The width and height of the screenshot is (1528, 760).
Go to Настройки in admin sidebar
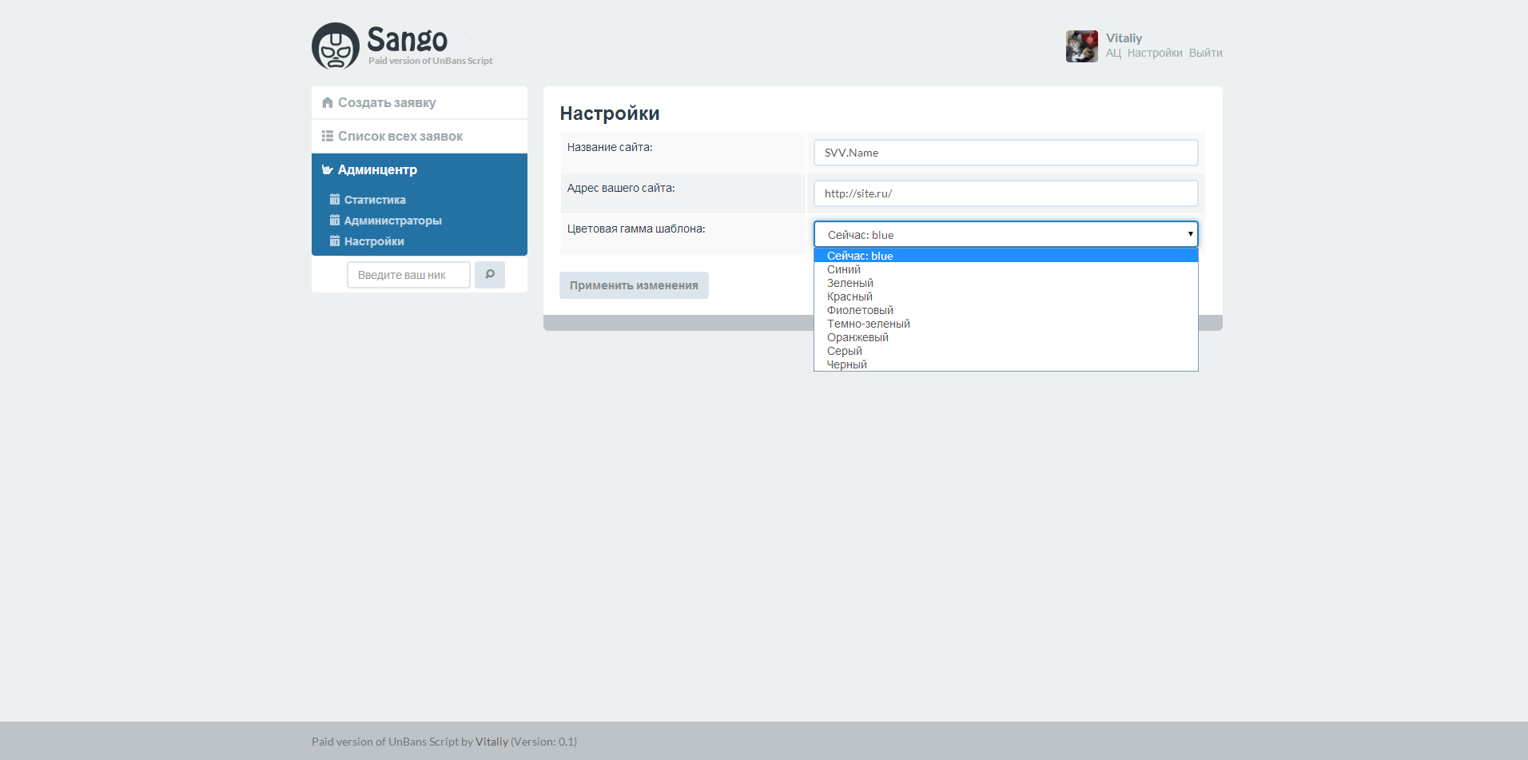[x=374, y=241]
